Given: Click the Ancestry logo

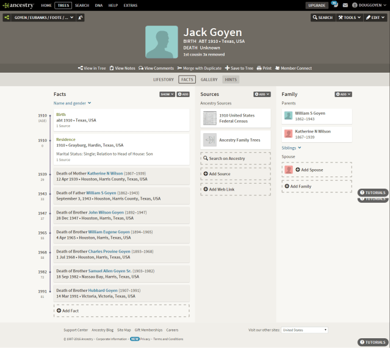Looking at the screenshot, I should 18,5.
